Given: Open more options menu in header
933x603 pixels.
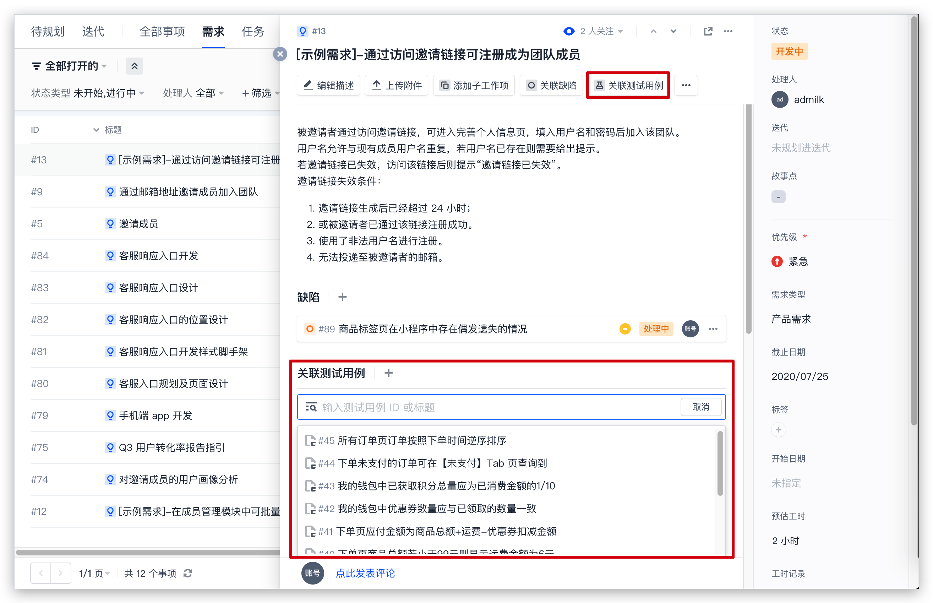Looking at the screenshot, I should [x=728, y=31].
